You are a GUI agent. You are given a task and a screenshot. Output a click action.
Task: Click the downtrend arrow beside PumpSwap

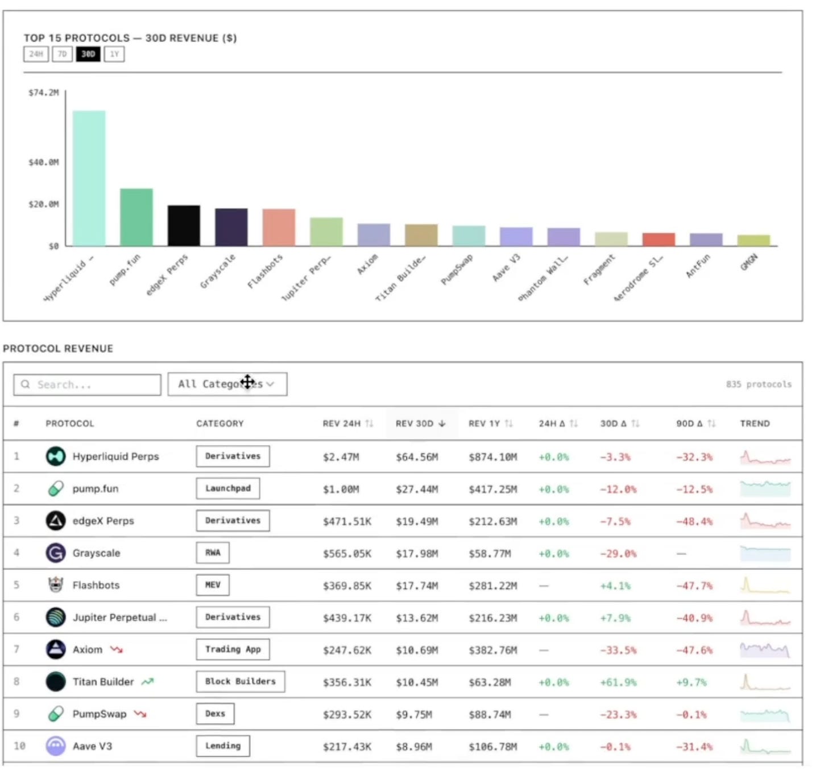point(140,714)
